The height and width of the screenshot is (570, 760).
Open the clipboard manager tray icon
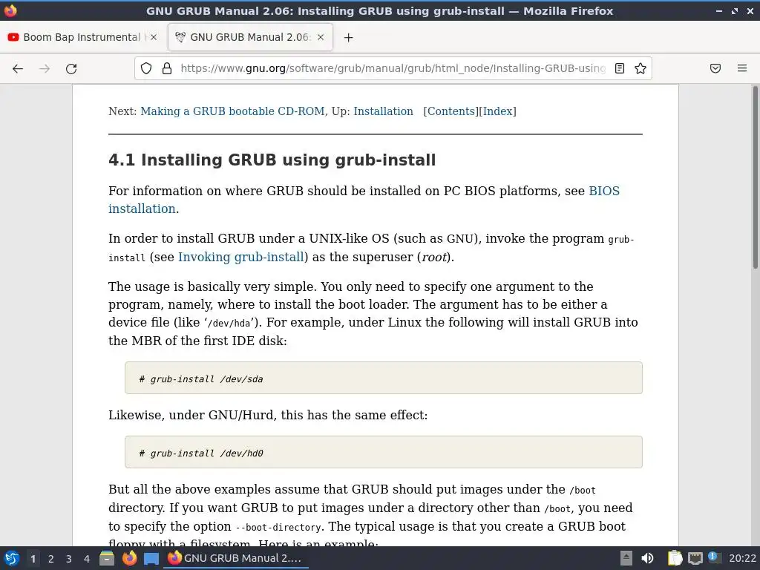[x=675, y=558]
